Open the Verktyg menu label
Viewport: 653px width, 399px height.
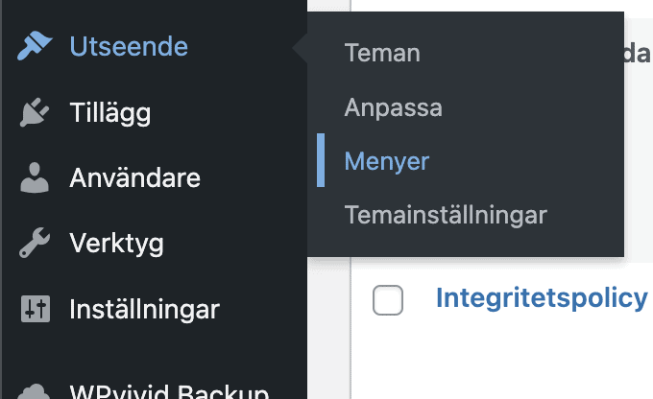tap(116, 244)
